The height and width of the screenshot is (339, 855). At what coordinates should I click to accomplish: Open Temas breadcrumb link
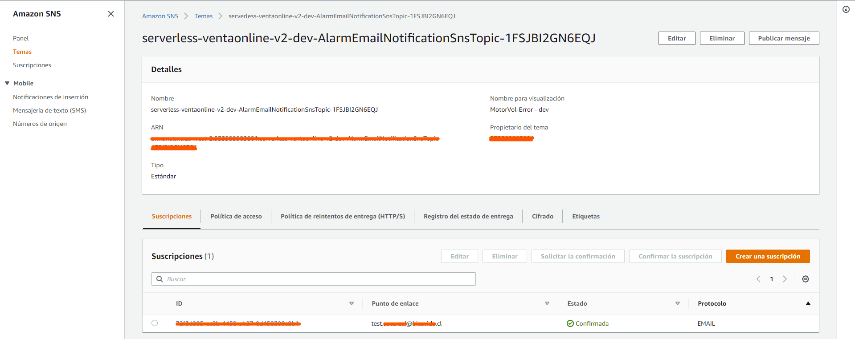point(203,16)
